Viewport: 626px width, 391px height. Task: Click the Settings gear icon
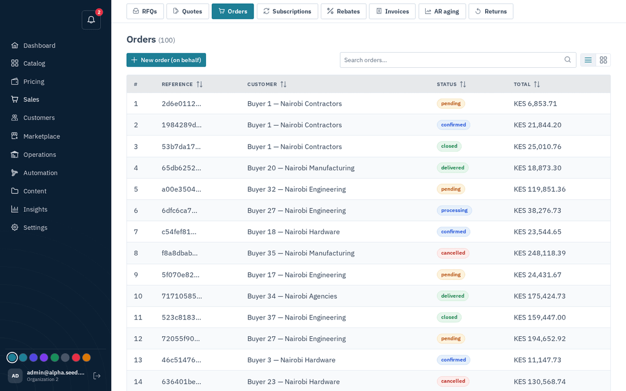pyautogui.click(x=15, y=227)
